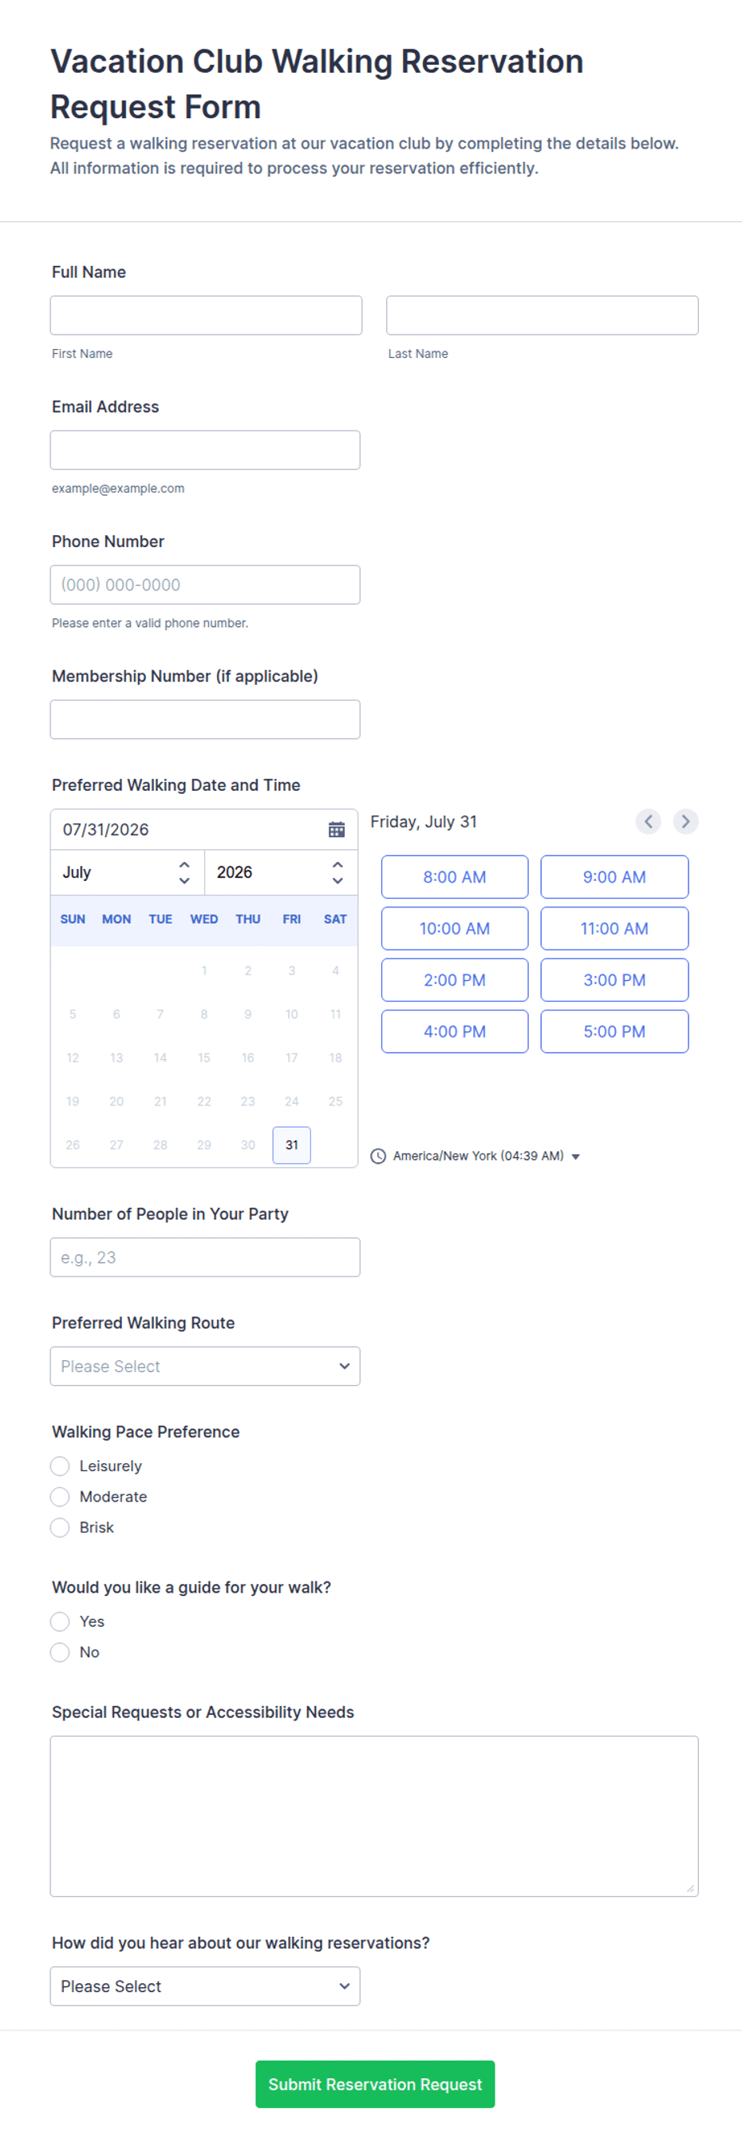This screenshot has height=2147, width=742.
Task: Click the timezone clock icon
Action: (x=378, y=1156)
